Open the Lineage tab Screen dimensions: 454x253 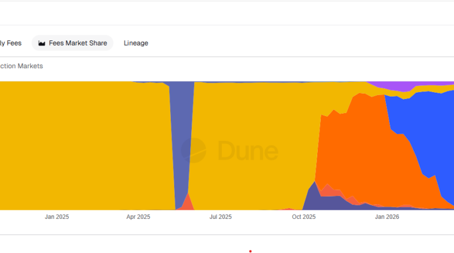(136, 43)
